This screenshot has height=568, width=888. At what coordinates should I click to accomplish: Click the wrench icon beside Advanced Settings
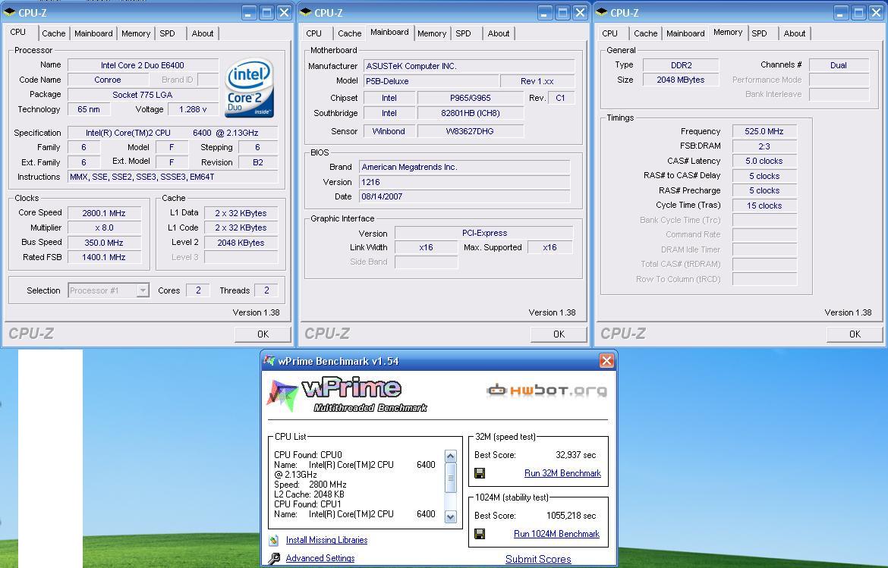coord(274,558)
